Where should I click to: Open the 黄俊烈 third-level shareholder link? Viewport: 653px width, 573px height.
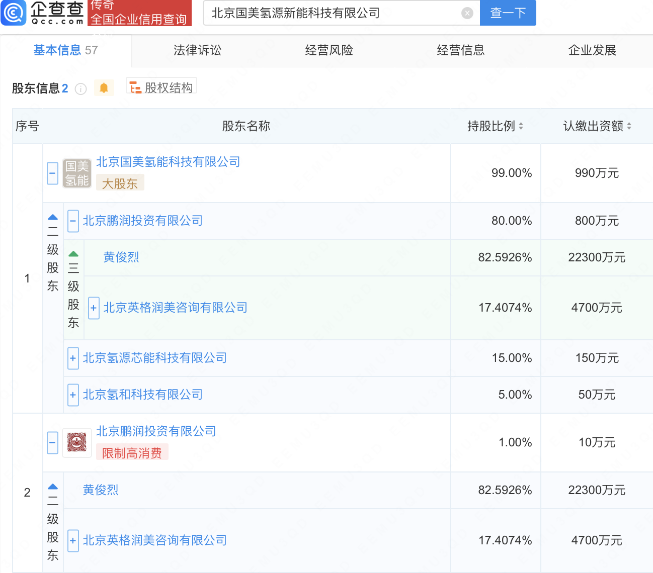coord(121,257)
